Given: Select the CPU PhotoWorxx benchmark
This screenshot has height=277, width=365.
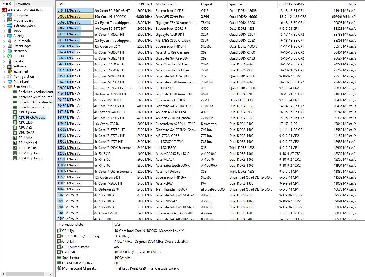Looking at the screenshot, I should click(32, 117).
